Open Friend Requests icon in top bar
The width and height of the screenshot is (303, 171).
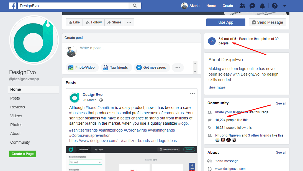[x=242, y=6]
